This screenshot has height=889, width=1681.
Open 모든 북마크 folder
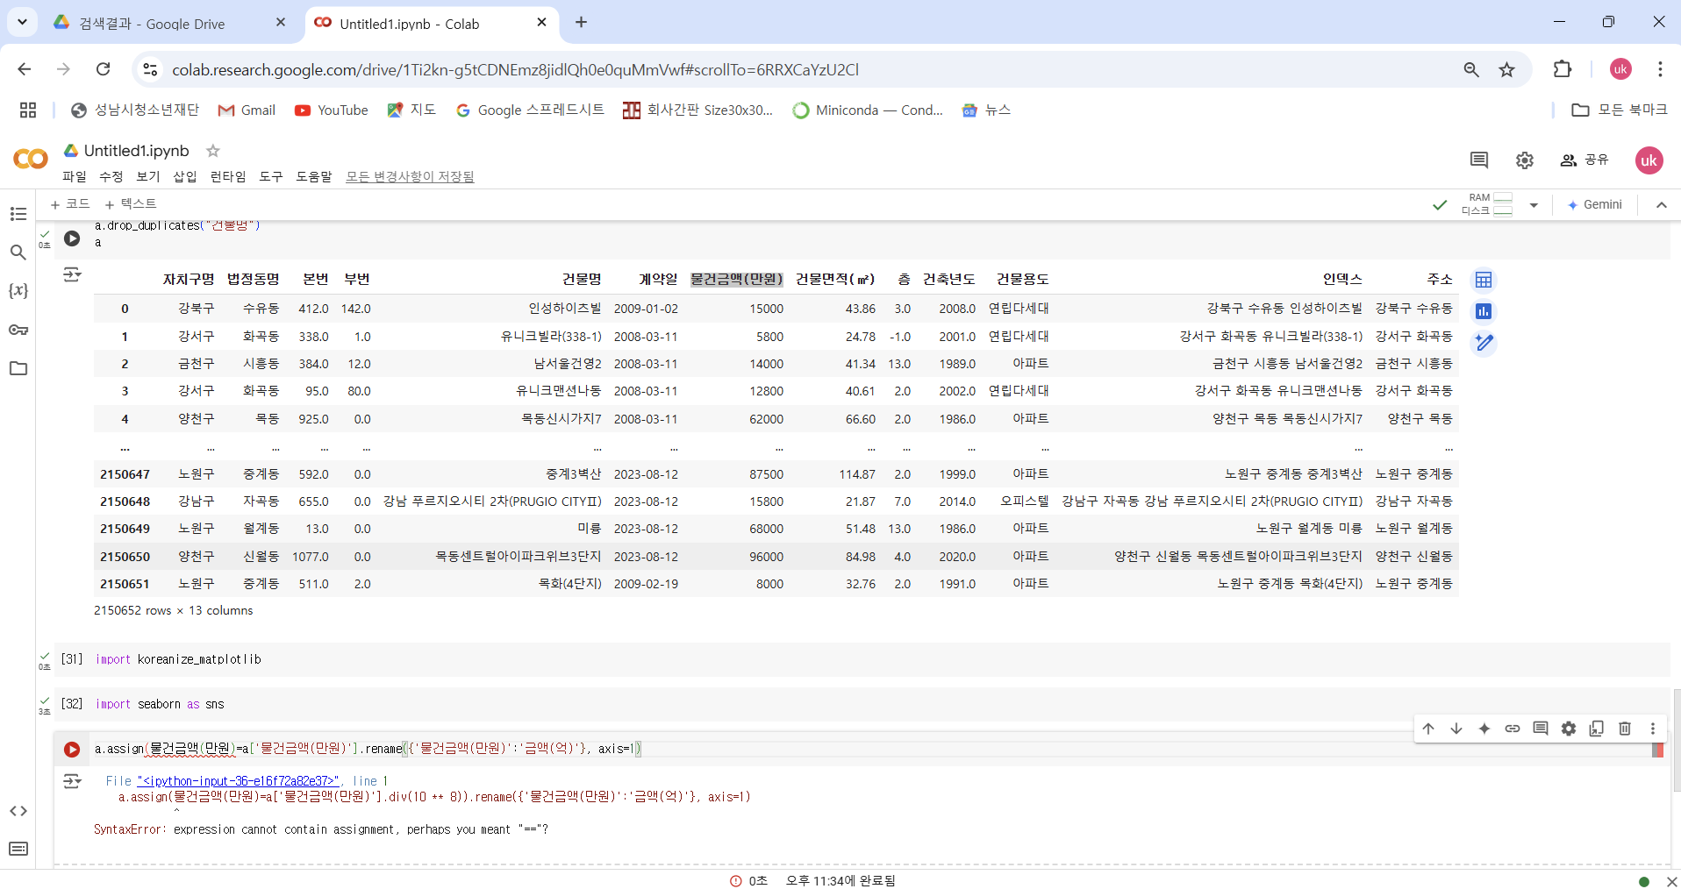pos(1620,110)
